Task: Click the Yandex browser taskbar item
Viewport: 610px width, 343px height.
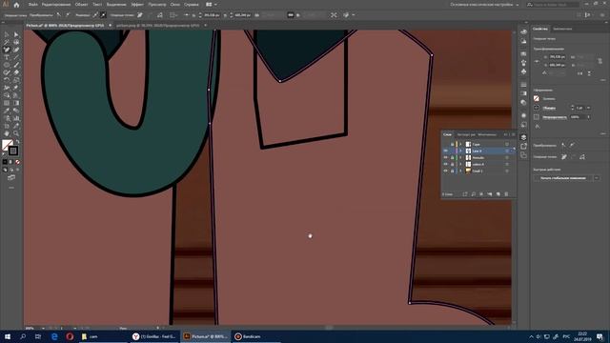Action: coord(154,336)
